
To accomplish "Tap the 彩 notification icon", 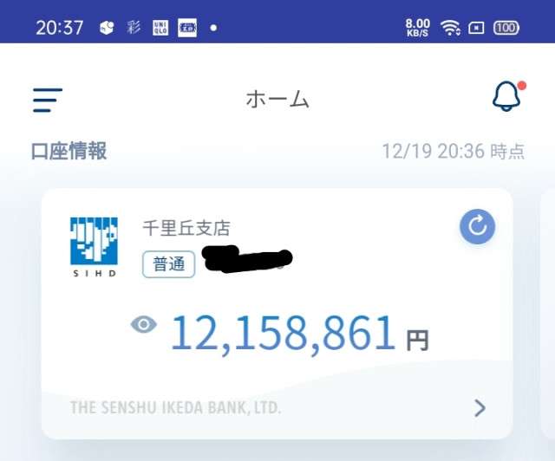I will pyautogui.click(x=134, y=27).
